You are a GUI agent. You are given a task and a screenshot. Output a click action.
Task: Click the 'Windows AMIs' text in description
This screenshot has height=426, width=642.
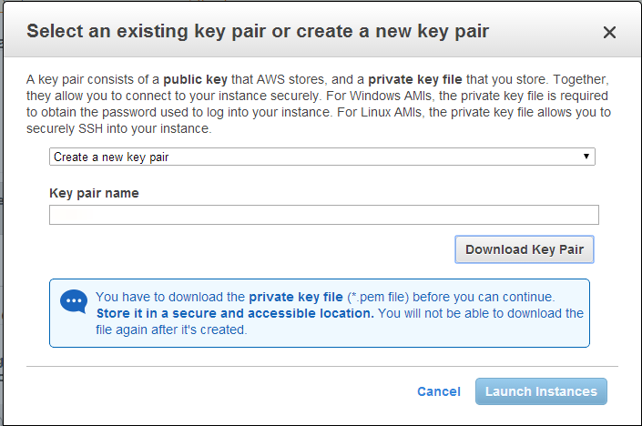[x=404, y=96]
